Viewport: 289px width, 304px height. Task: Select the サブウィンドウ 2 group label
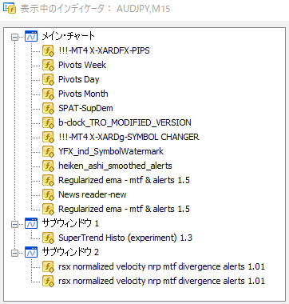pyautogui.click(x=70, y=252)
